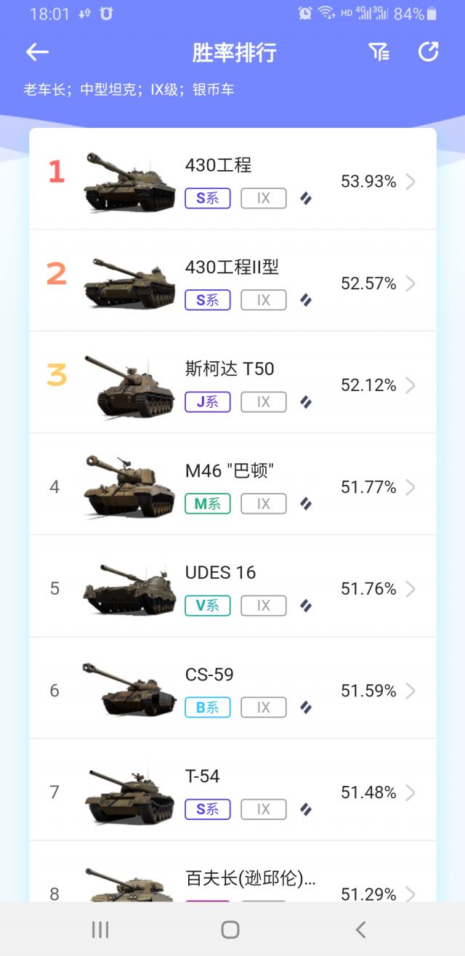465x956 pixels.
Task: Tap the refresh icon to reload rankings
Action: pos(429,52)
